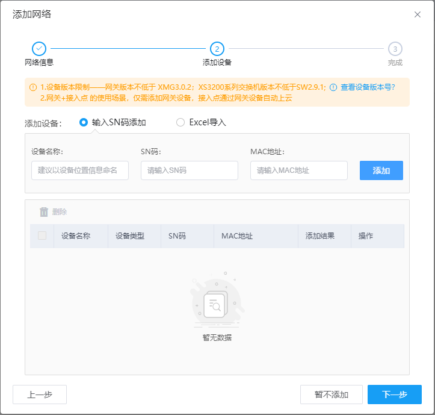The height and width of the screenshot is (415, 435).
Task: Click the step 2 添加设备 circle icon
Action: tap(217, 49)
